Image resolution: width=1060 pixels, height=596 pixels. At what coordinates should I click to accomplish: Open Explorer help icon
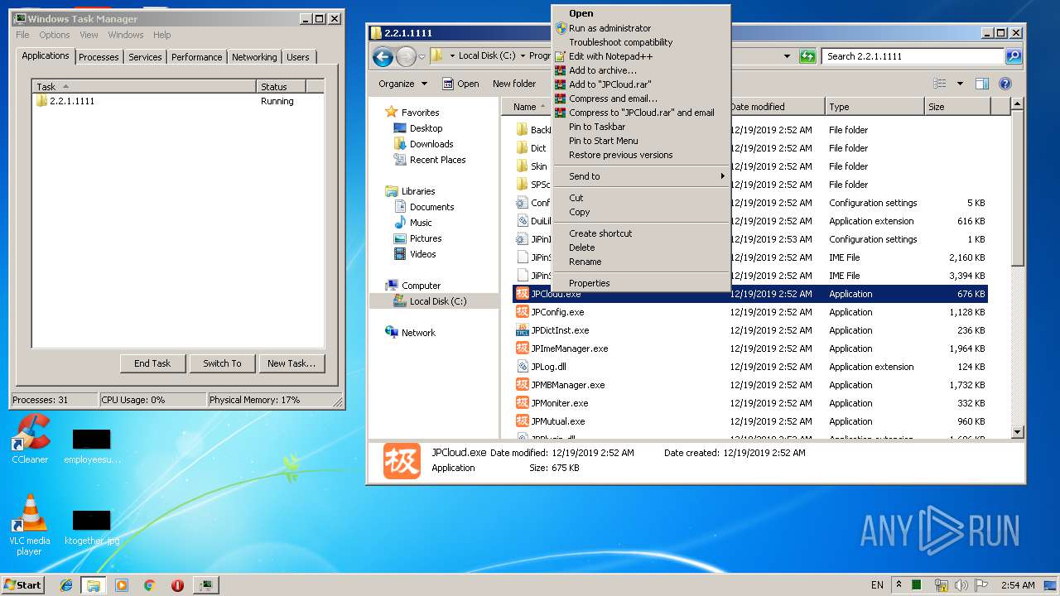pos(1005,84)
